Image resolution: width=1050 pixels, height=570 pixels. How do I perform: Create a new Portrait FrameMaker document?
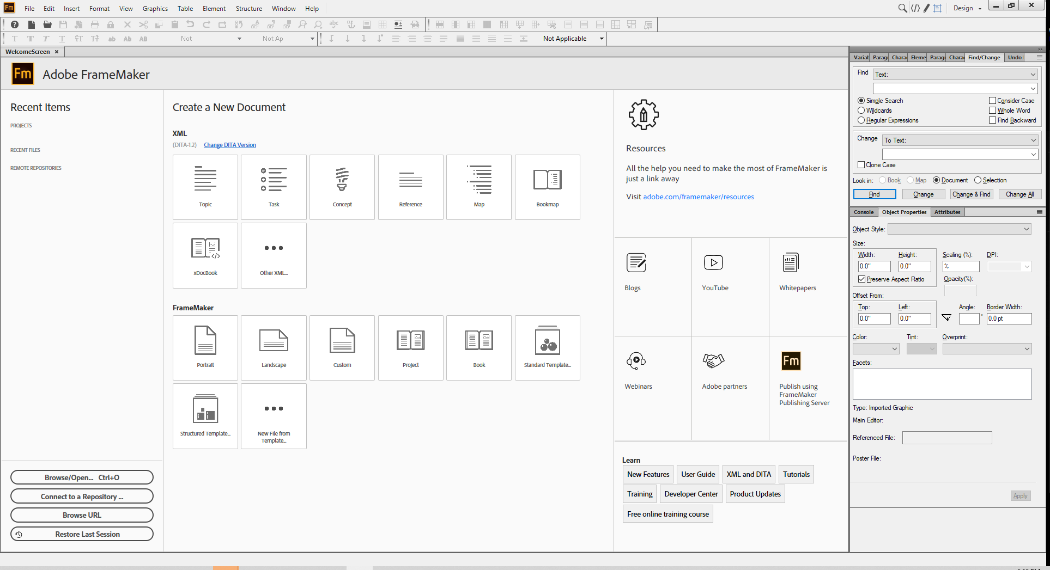[x=205, y=347]
